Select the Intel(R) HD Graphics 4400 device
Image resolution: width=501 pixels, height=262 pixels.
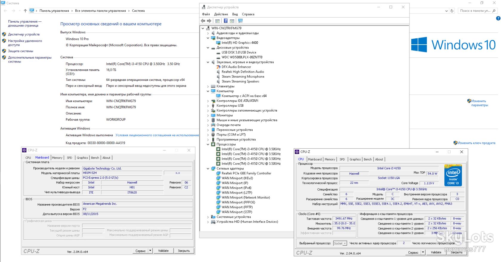click(240, 43)
